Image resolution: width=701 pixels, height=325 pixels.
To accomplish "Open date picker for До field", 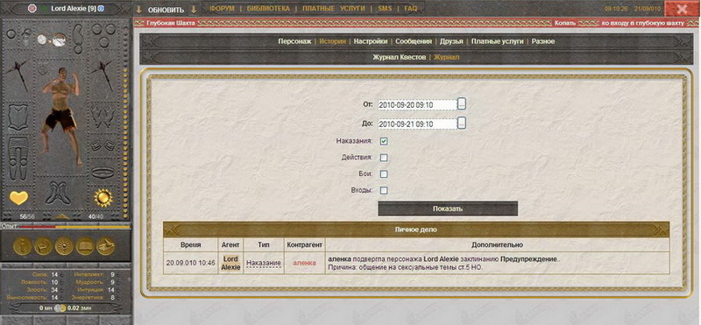I will coord(462,123).
